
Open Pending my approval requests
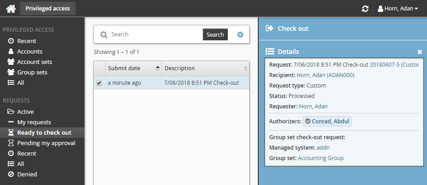pyautogui.click(x=46, y=143)
